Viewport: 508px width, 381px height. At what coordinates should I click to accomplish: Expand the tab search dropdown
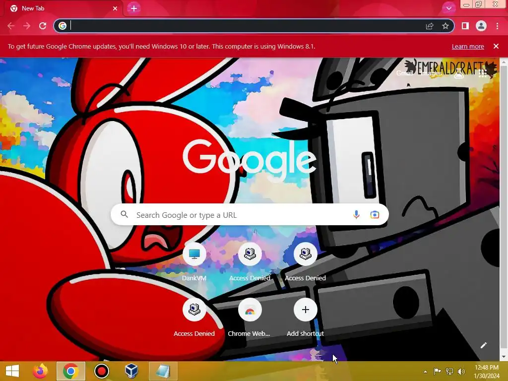[448, 8]
